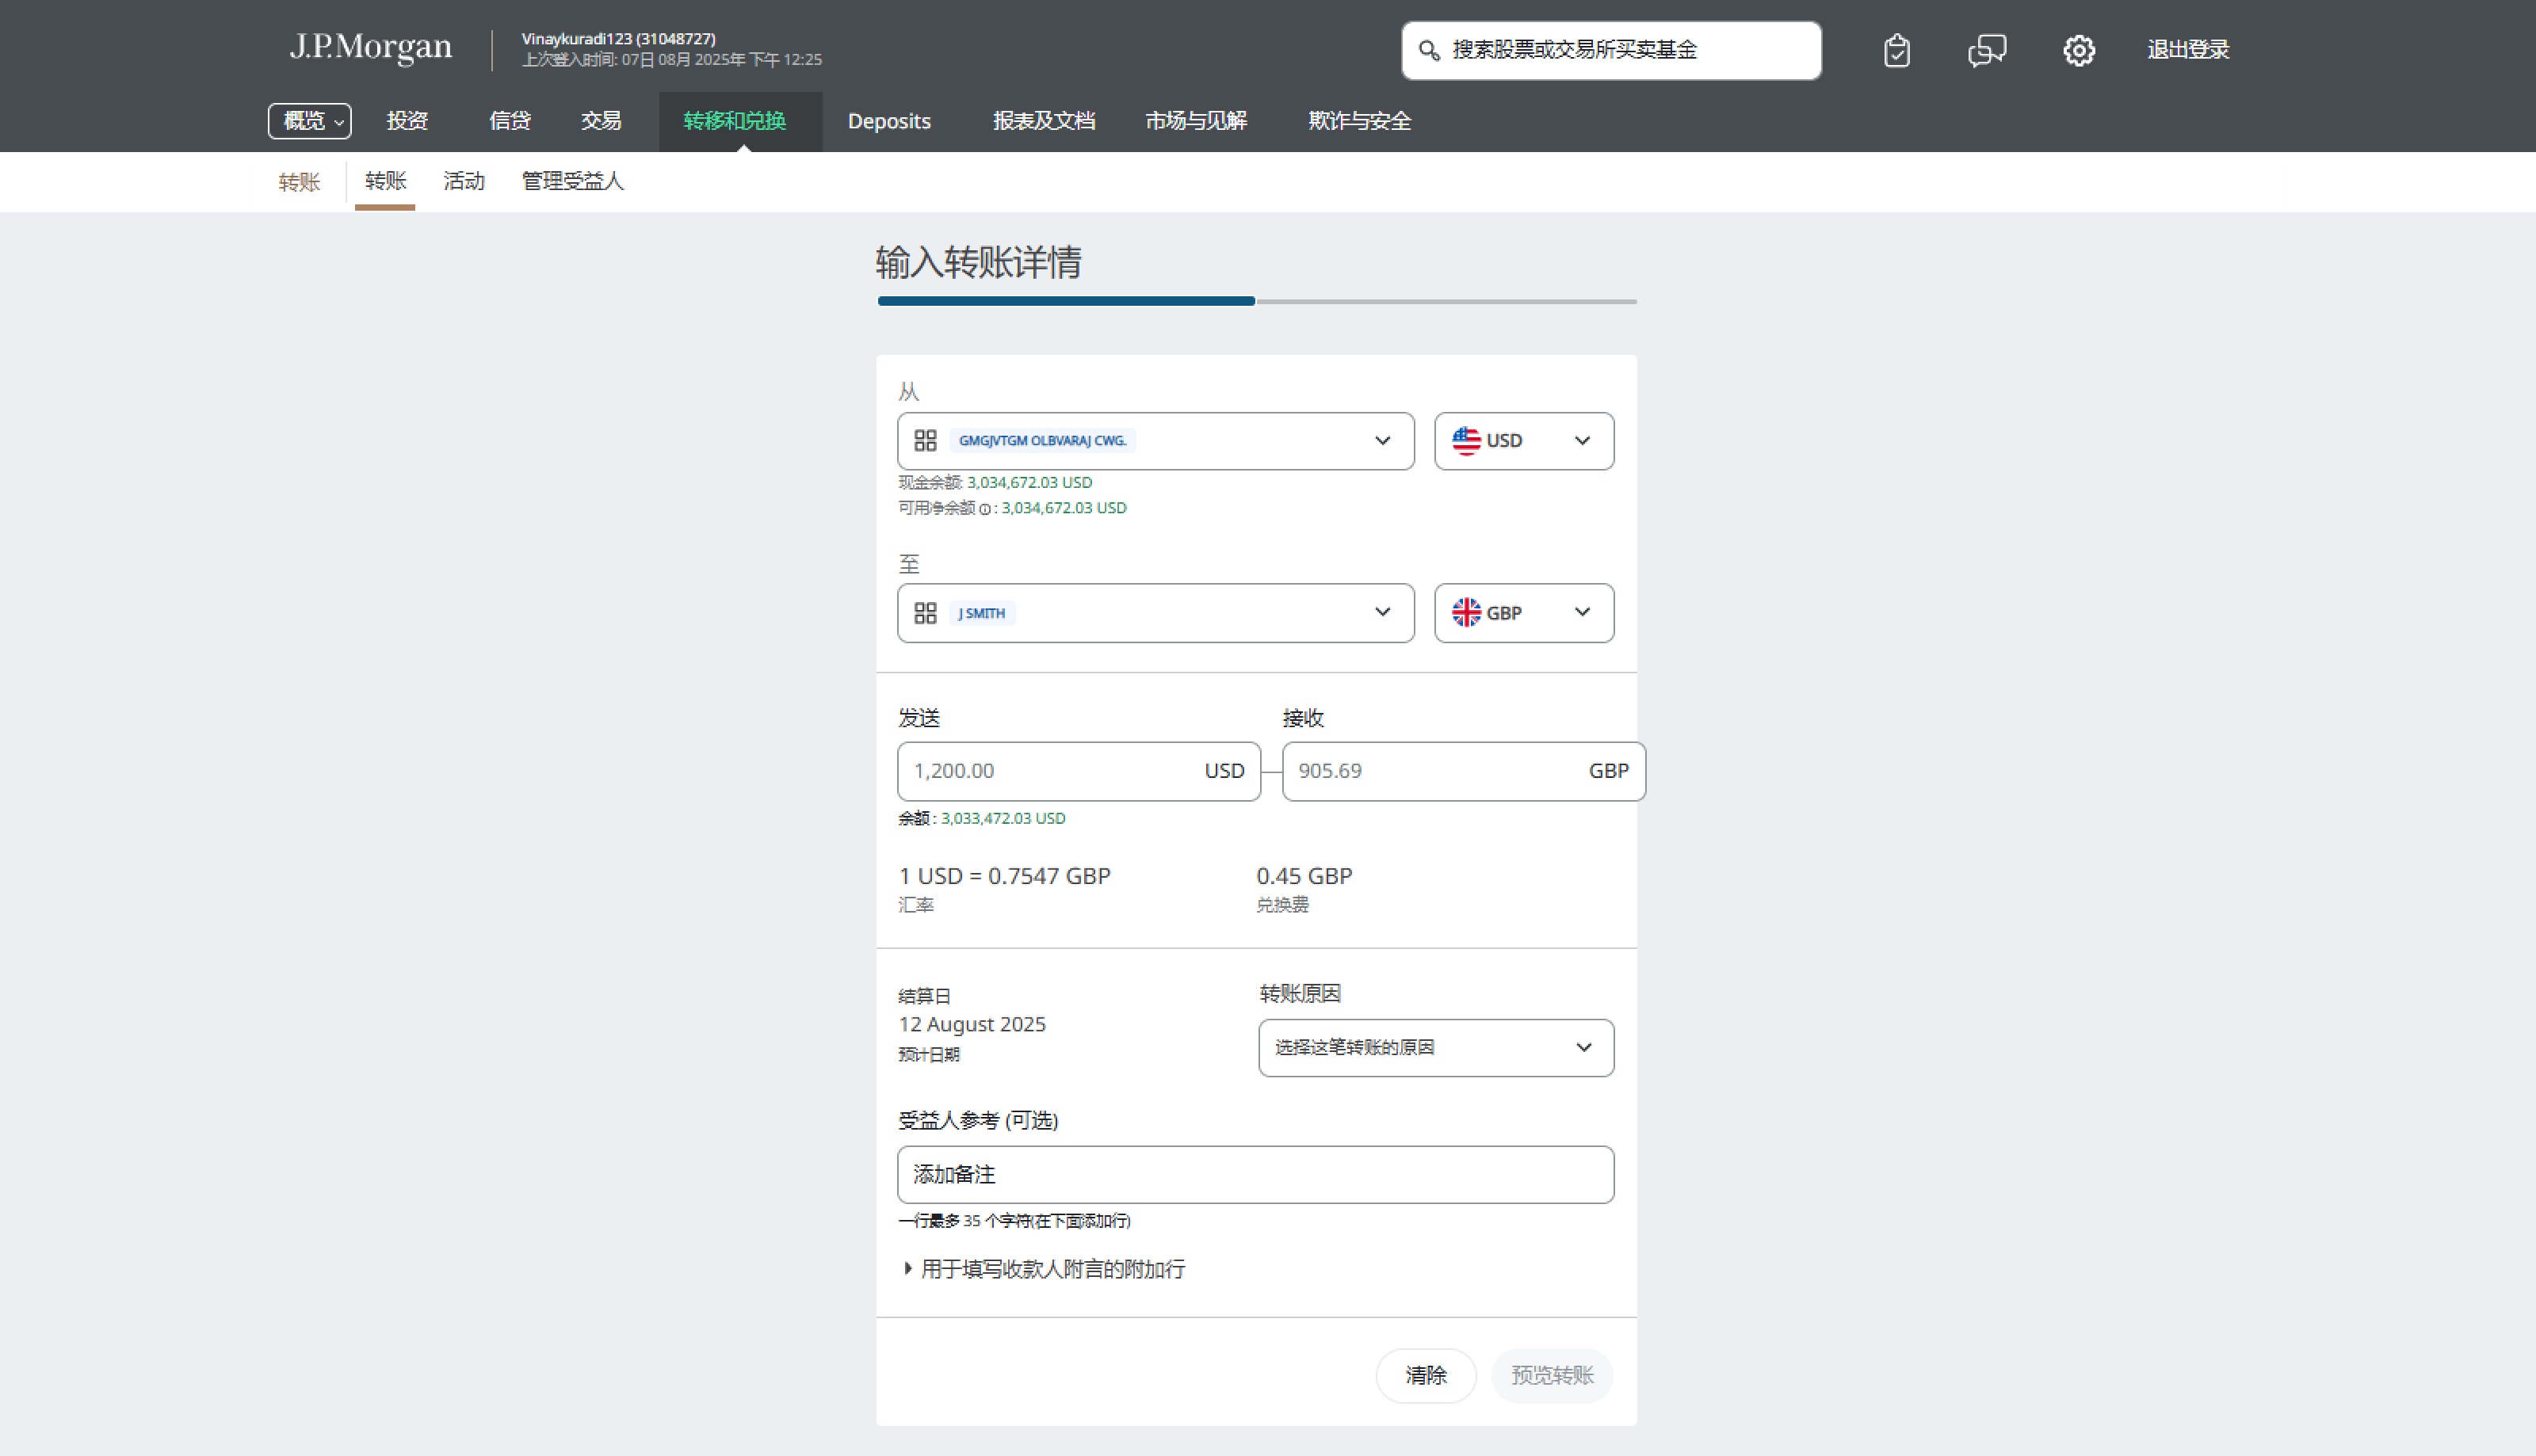Open the clipboard tasks icon
Image resolution: width=2536 pixels, height=1456 pixels.
point(1896,50)
